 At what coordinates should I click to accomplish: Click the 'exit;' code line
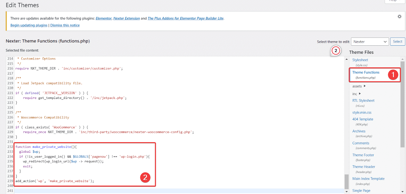pyautogui.click(x=28, y=166)
